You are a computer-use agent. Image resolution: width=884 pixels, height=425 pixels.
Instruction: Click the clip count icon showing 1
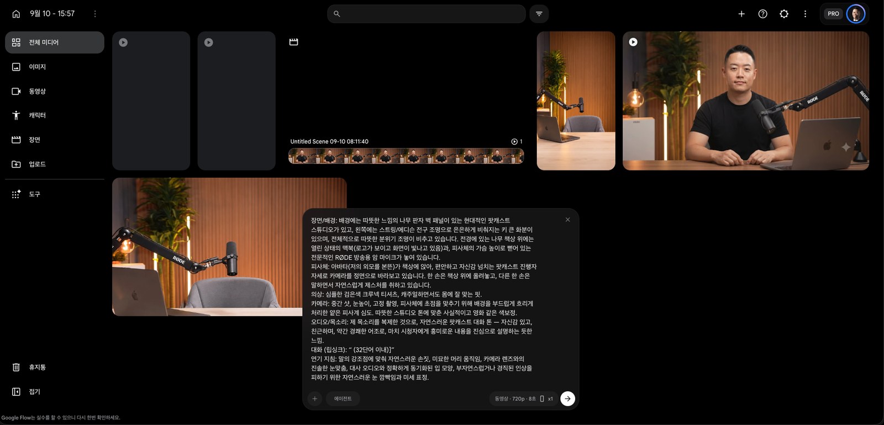[x=517, y=141]
